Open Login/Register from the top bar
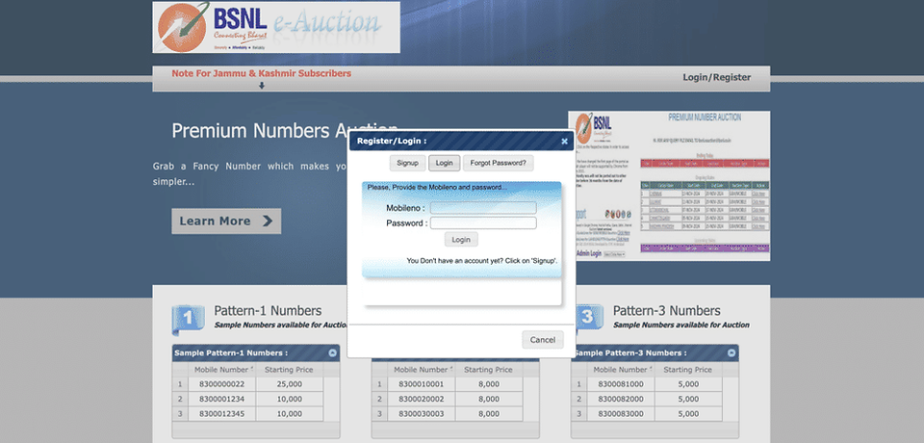Screen dimensions: 924x443 pos(716,77)
